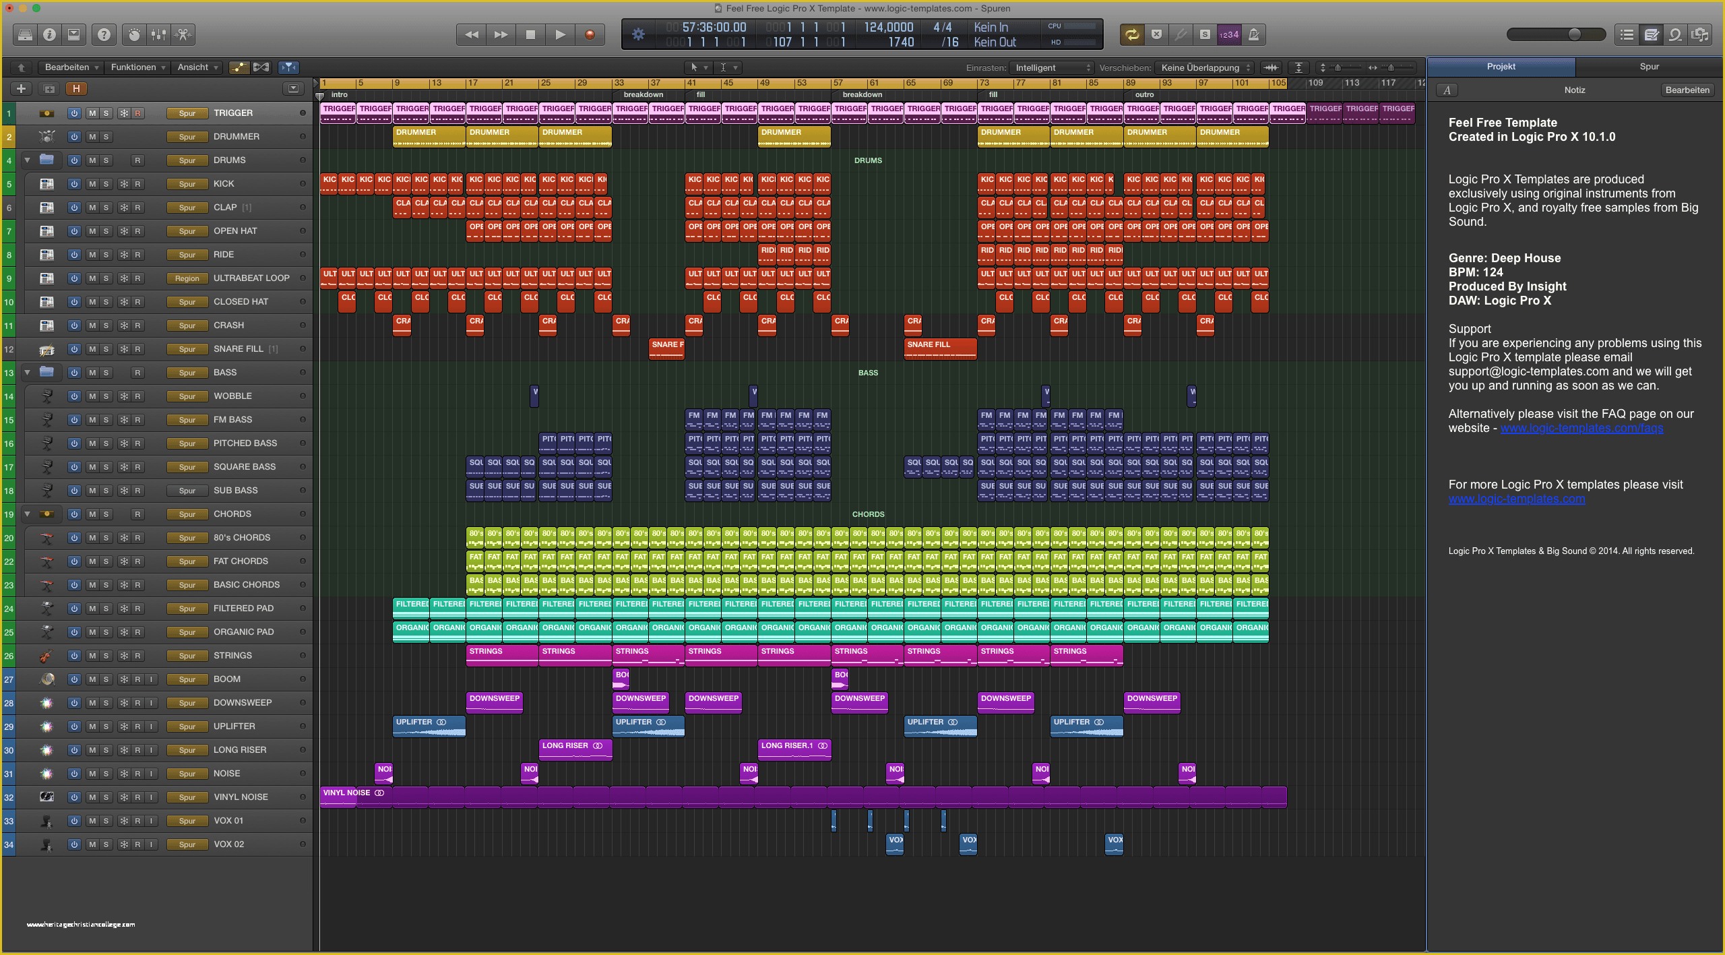Record-enable the FM BASS track
This screenshot has width=1725, height=955.
point(137,420)
